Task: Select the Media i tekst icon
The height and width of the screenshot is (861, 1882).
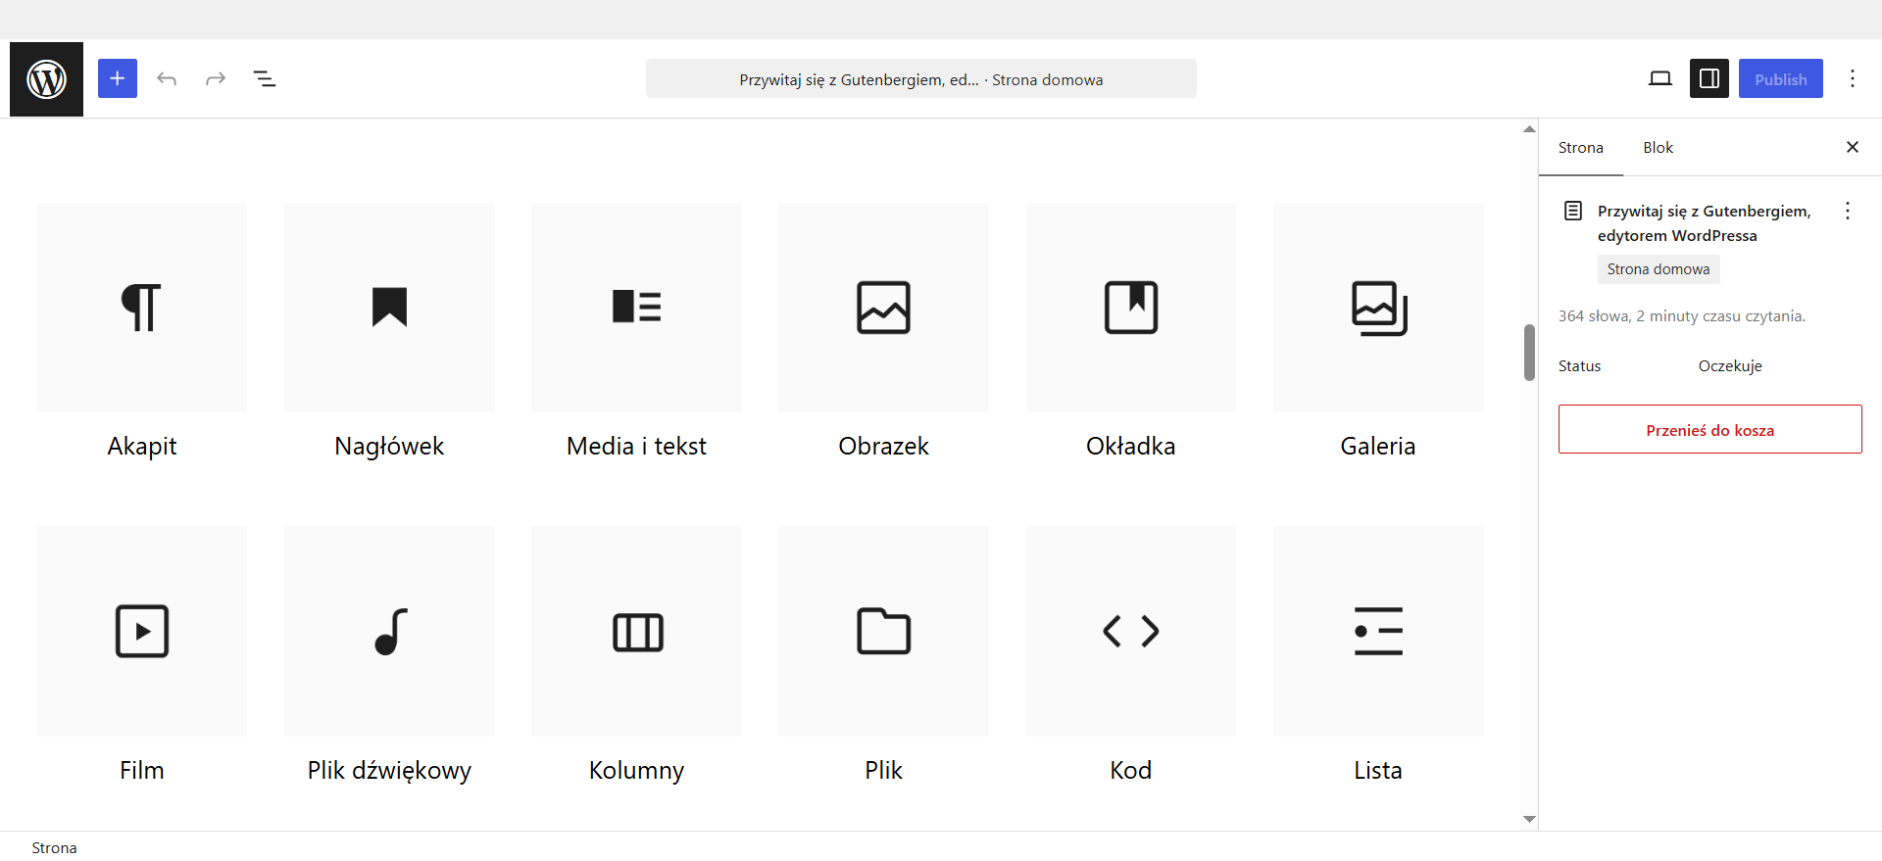Action: click(637, 308)
